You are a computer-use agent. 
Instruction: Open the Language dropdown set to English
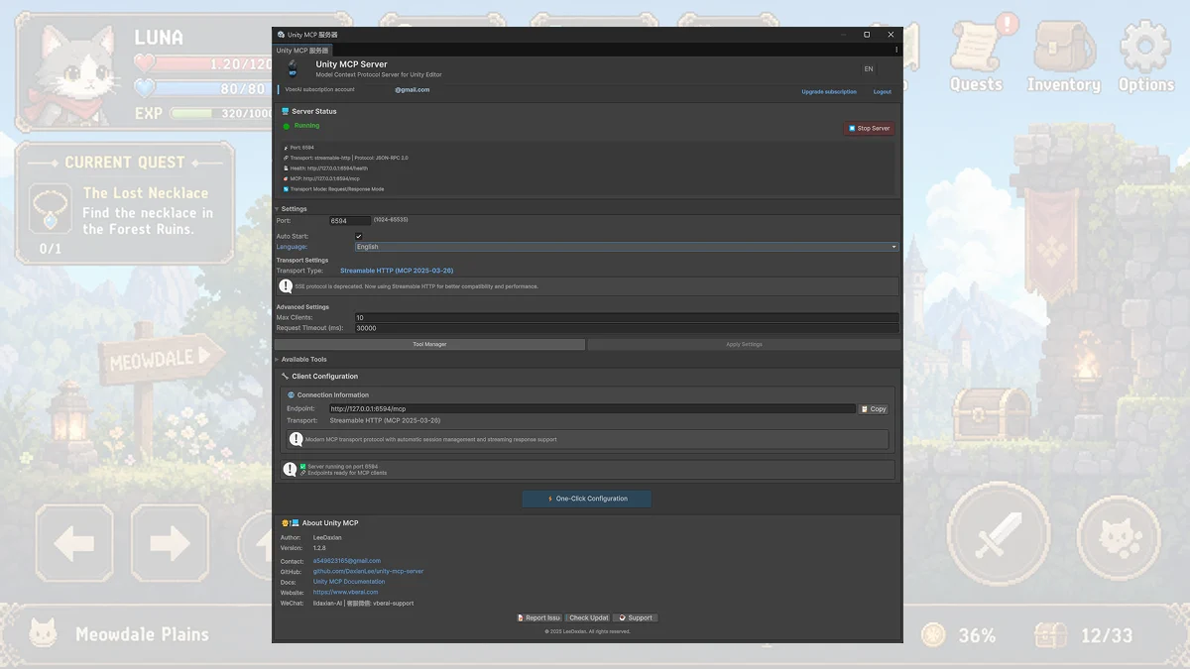point(627,247)
